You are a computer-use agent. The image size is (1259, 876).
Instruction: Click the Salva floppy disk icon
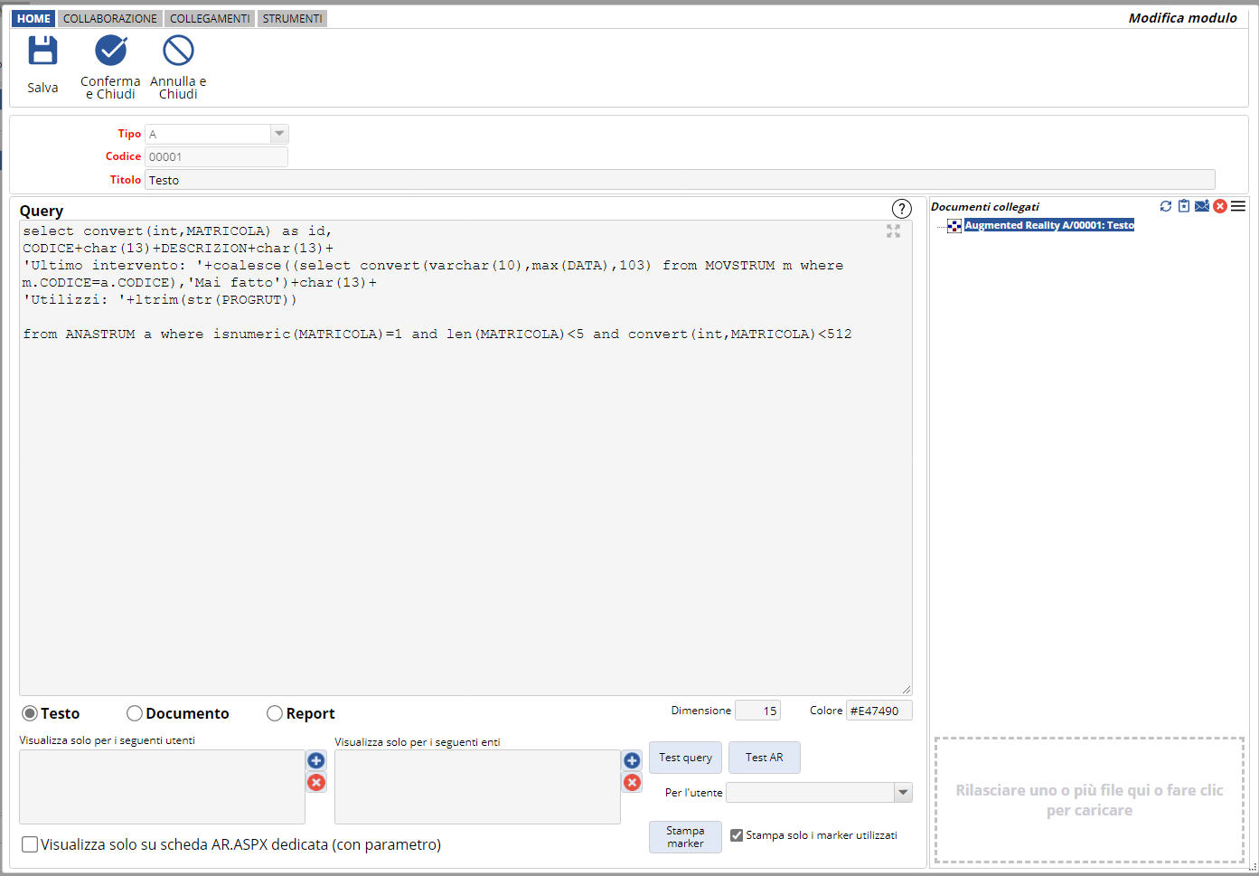point(42,52)
